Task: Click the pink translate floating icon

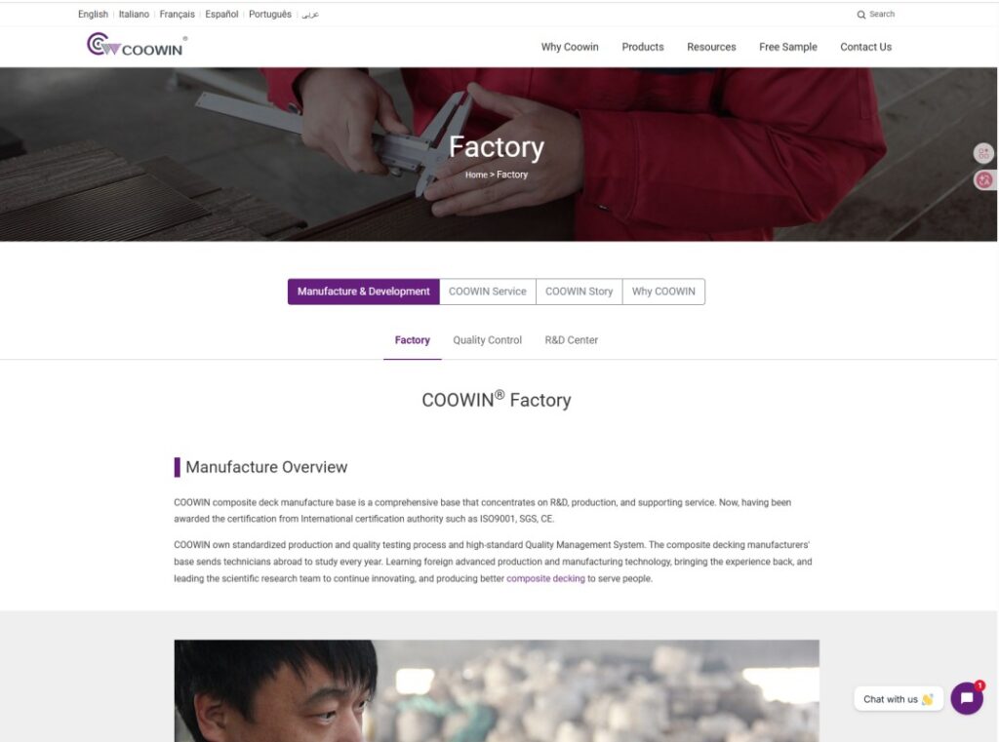Action: (983, 180)
